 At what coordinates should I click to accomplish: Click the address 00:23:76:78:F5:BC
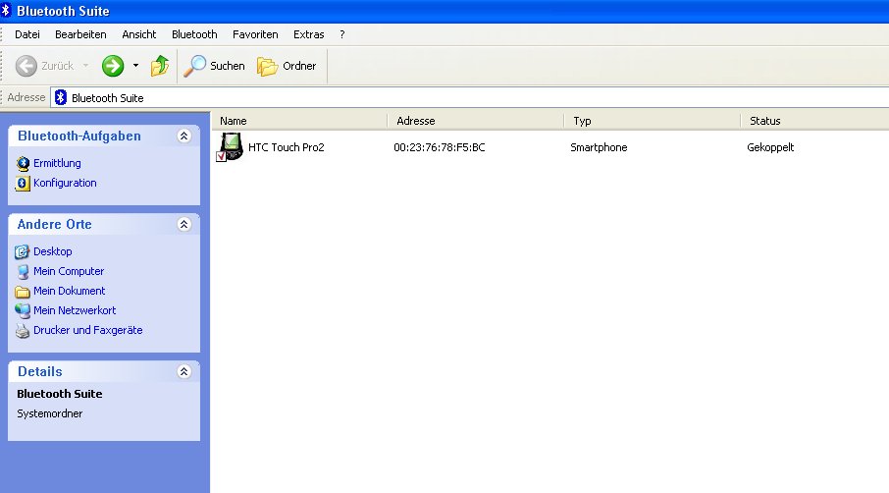(x=440, y=147)
